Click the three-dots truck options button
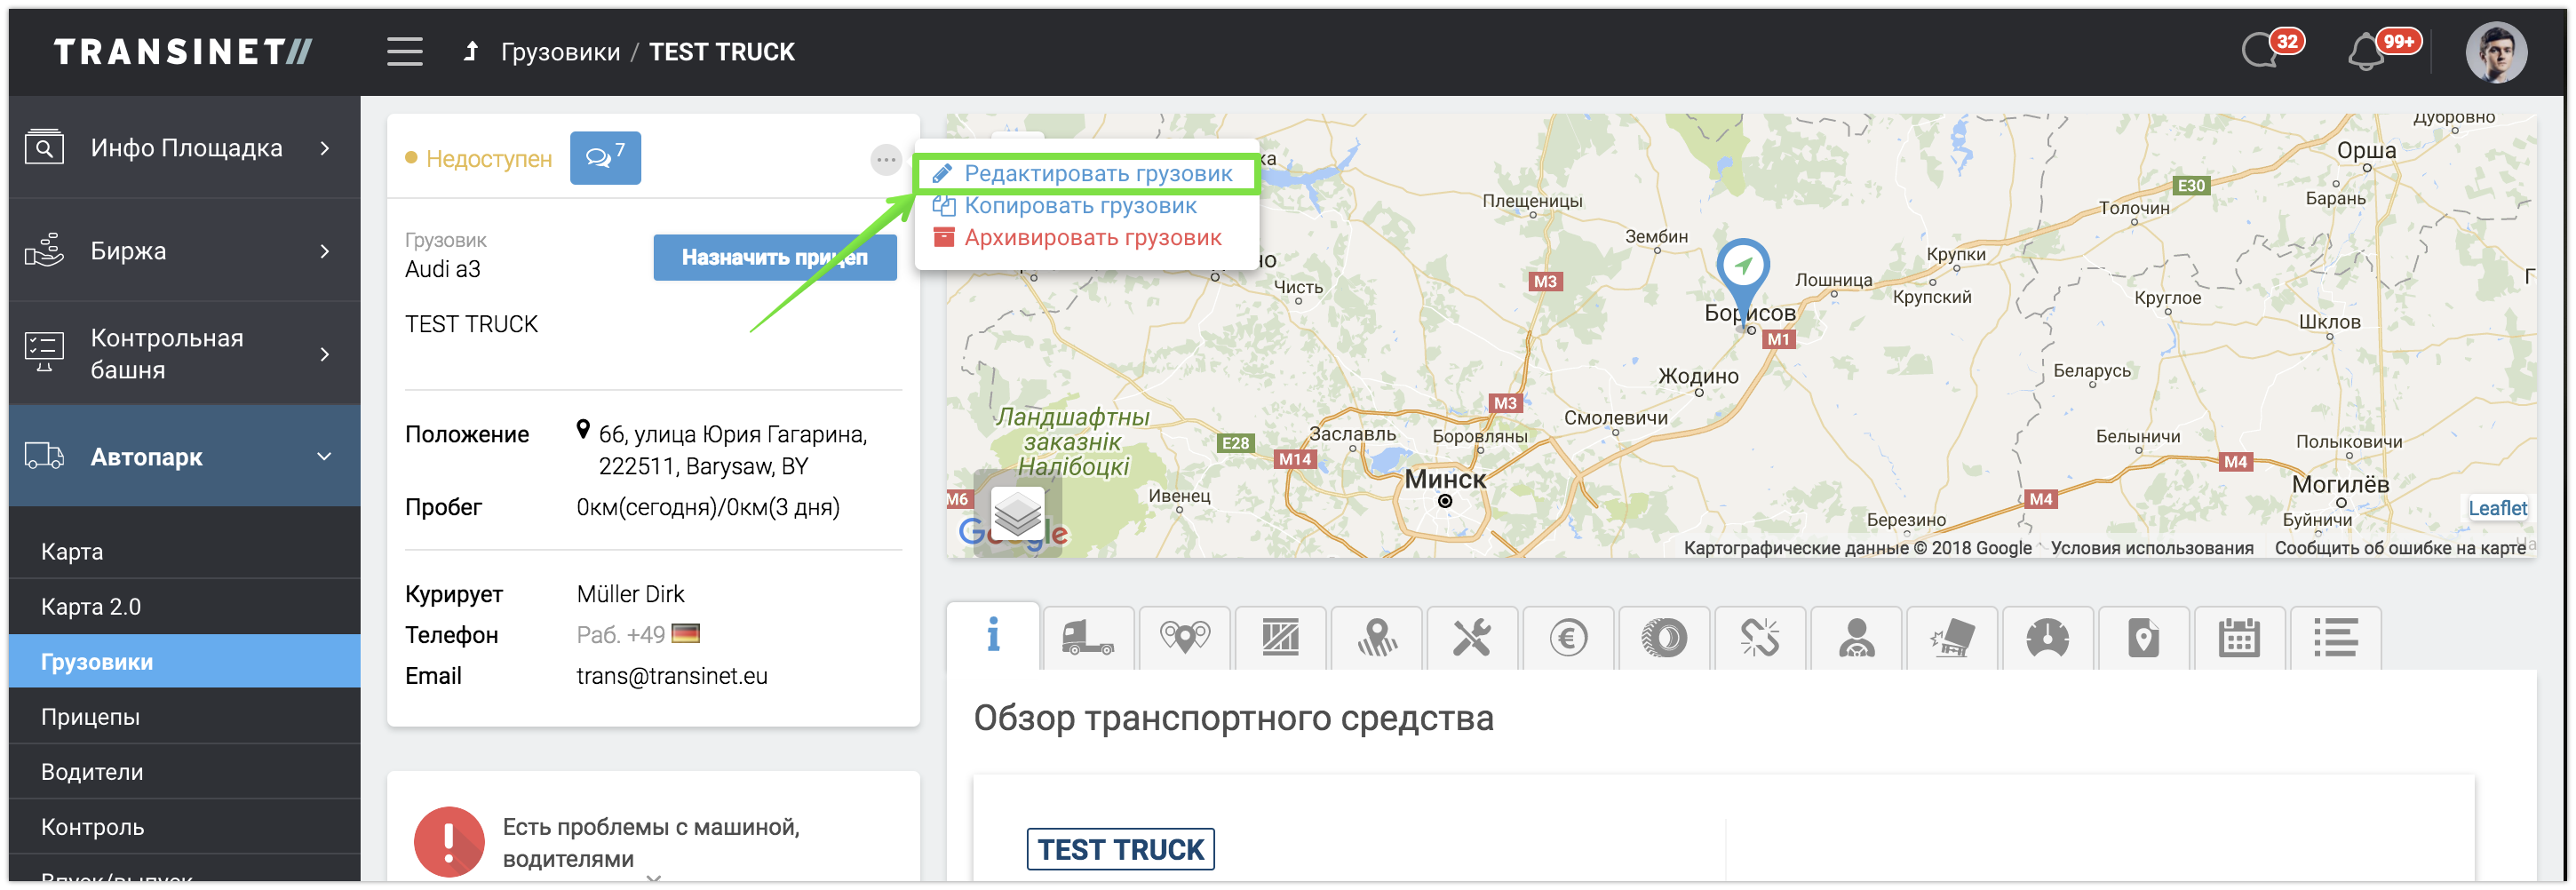Screen dimensions: 2576x890 (x=885, y=159)
